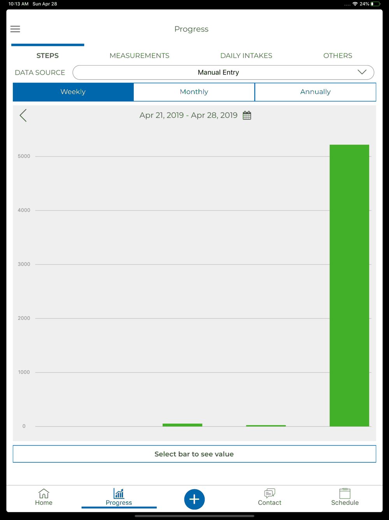Tap the 10:13 AM clock in status bar
Viewport: 389px width, 520px height.
coord(18,4)
